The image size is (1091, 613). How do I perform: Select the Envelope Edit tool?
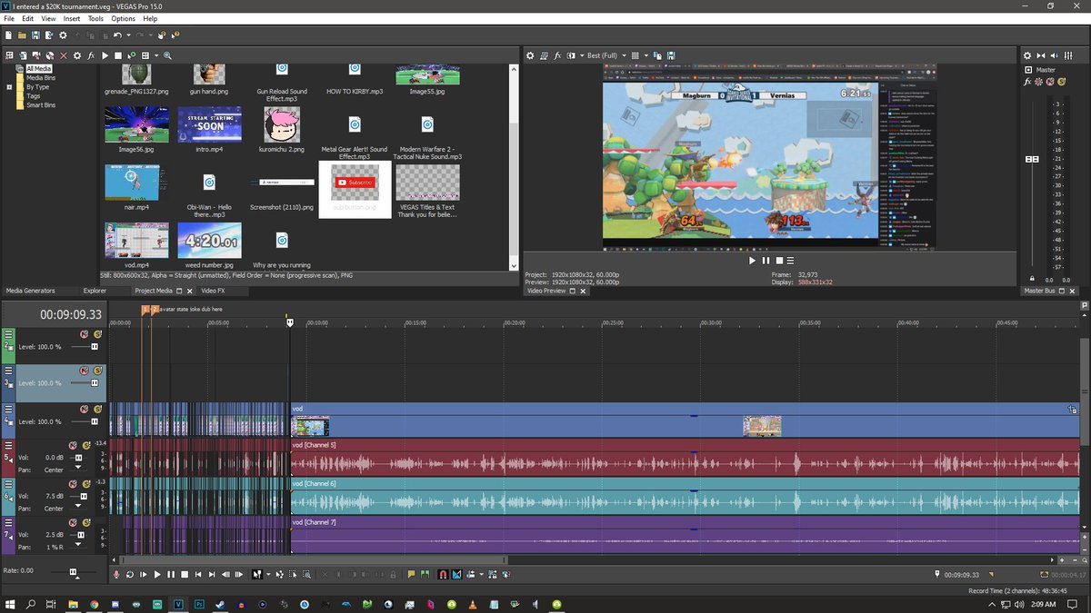280,574
